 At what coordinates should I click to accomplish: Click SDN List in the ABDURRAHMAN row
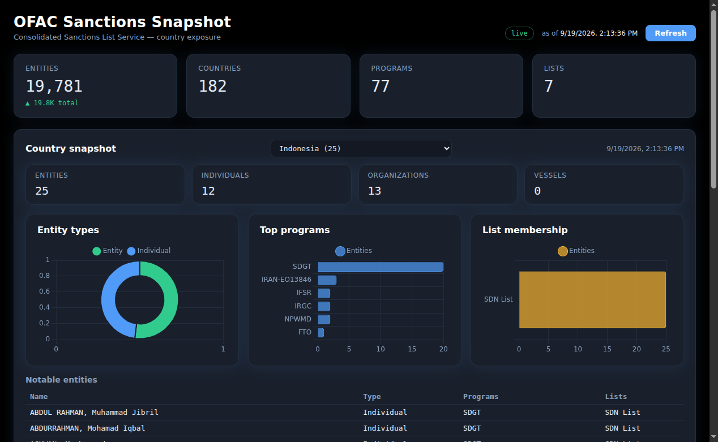pyautogui.click(x=622, y=428)
